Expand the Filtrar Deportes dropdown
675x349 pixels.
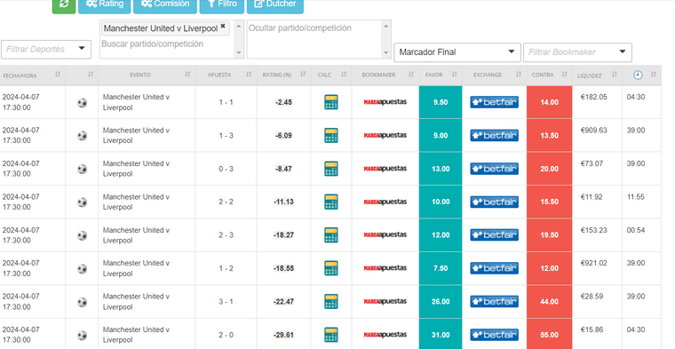pyautogui.click(x=46, y=49)
